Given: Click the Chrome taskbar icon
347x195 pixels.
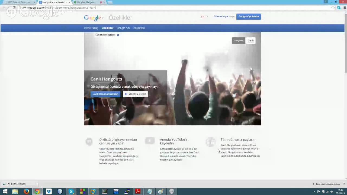Looking at the screenshot, I should (37, 191).
